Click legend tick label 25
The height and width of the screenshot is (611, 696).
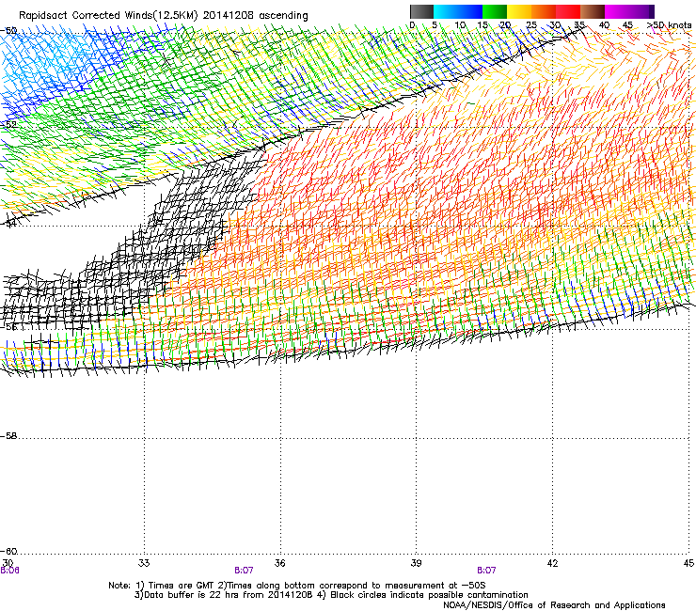(x=531, y=25)
